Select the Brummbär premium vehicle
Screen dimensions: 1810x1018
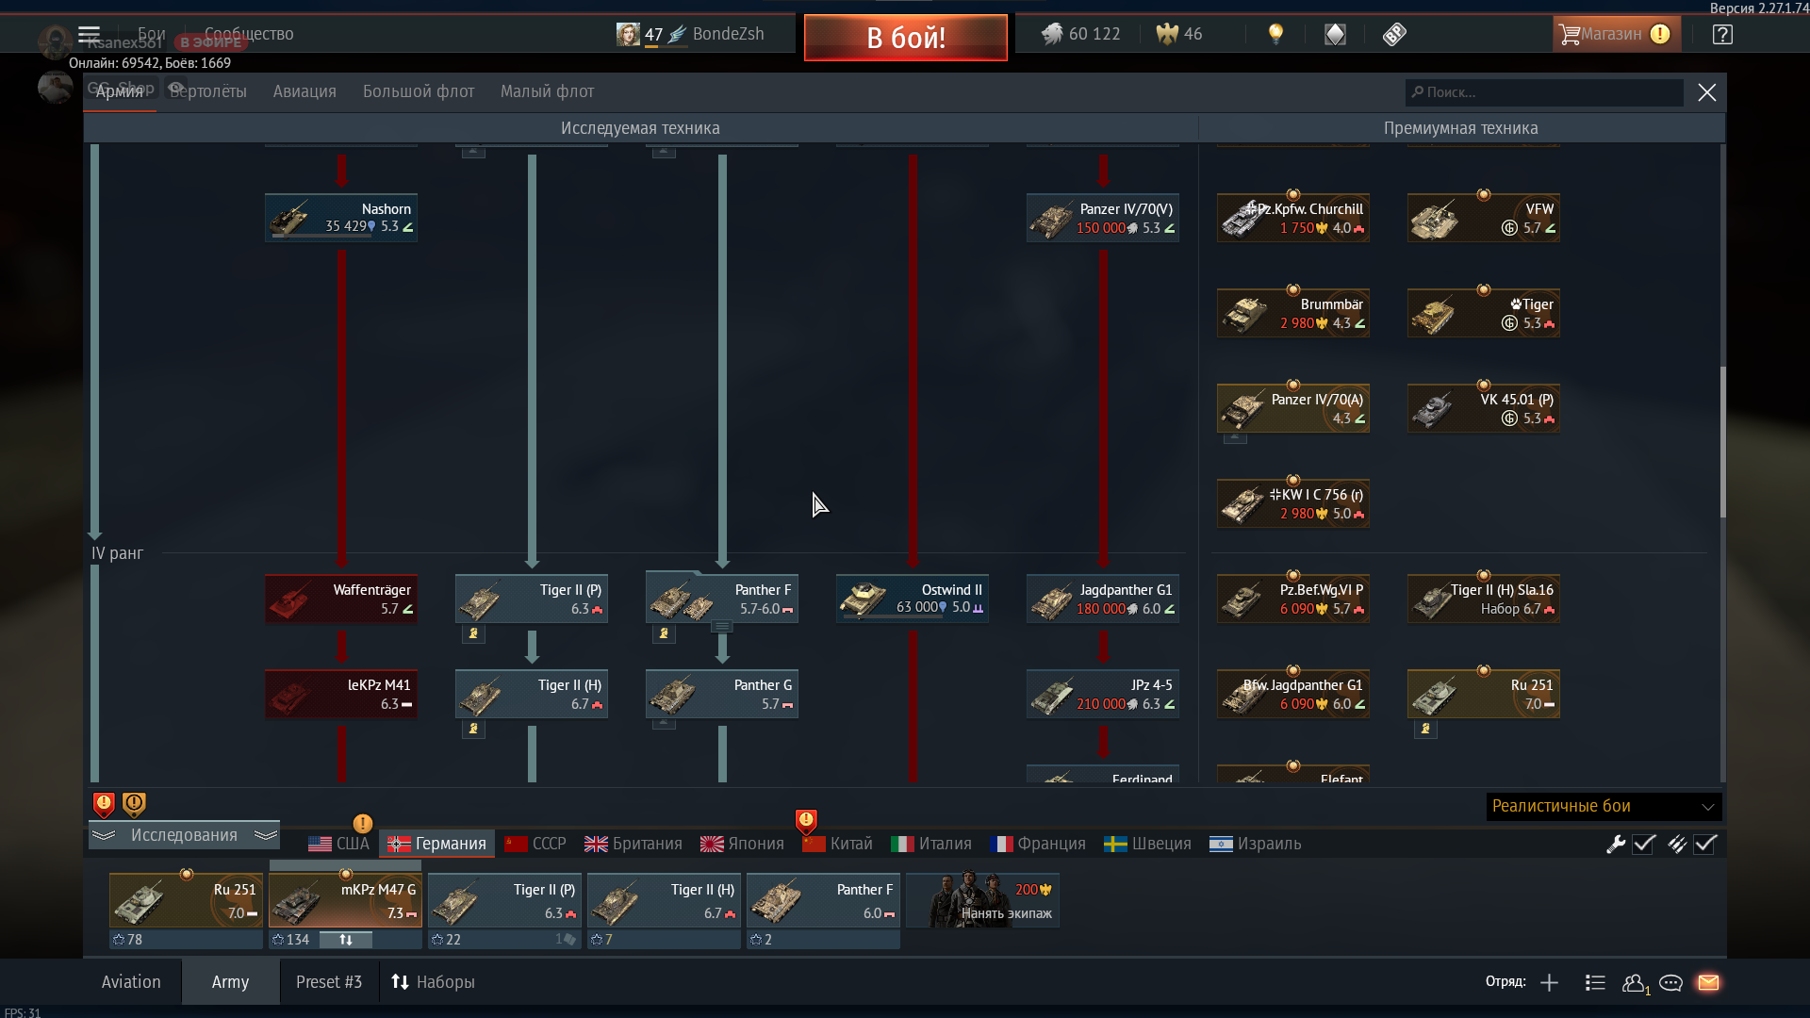(1293, 313)
